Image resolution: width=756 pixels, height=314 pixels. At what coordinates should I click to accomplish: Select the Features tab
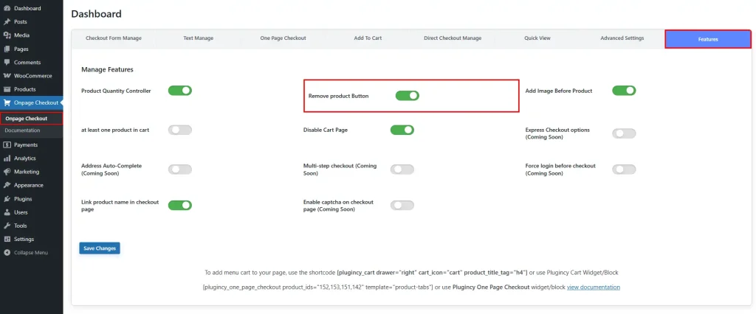(x=708, y=39)
